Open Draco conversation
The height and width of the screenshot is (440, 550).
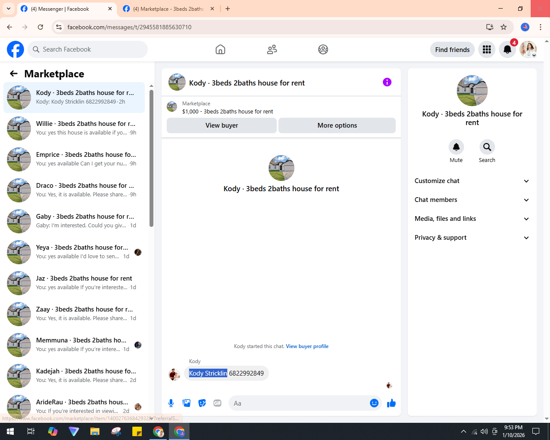click(x=74, y=190)
